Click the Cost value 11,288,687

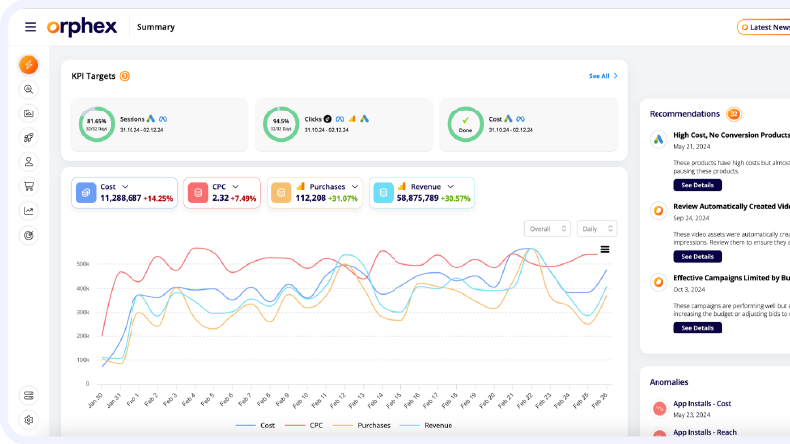point(121,198)
